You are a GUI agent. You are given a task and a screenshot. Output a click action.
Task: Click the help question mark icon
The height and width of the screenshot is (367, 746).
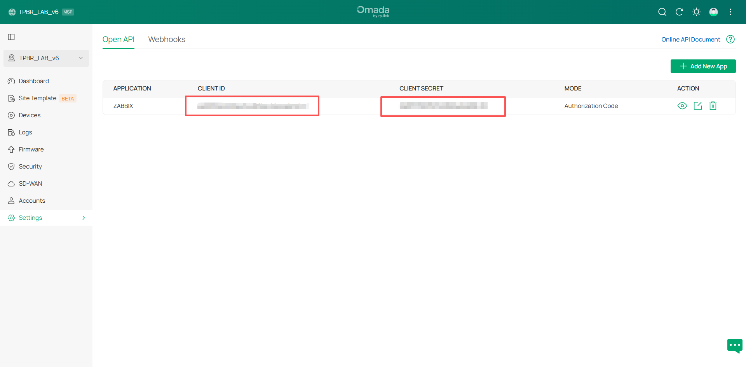pos(730,39)
